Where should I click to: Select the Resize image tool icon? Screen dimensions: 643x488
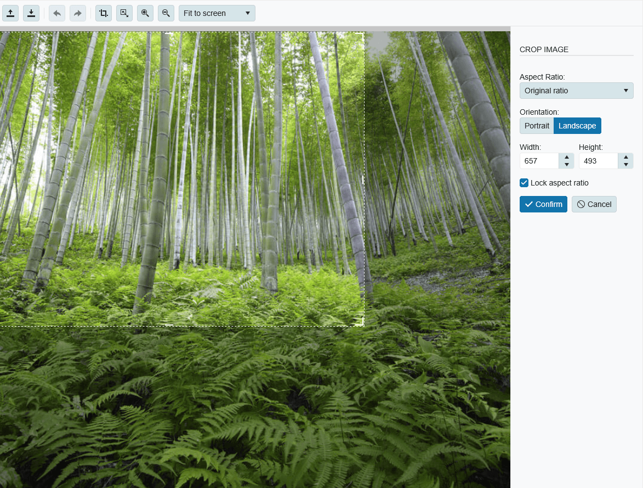click(x=124, y=13)
